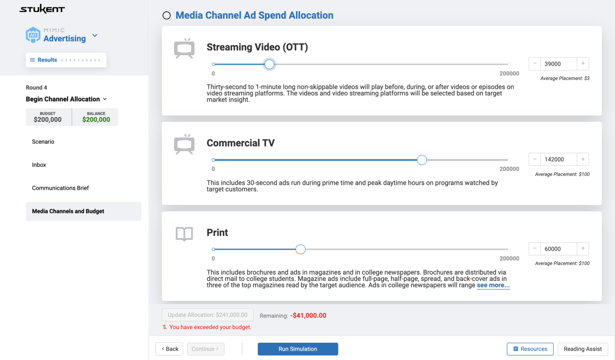Increase Print amount with plus button

coord(583,249)
